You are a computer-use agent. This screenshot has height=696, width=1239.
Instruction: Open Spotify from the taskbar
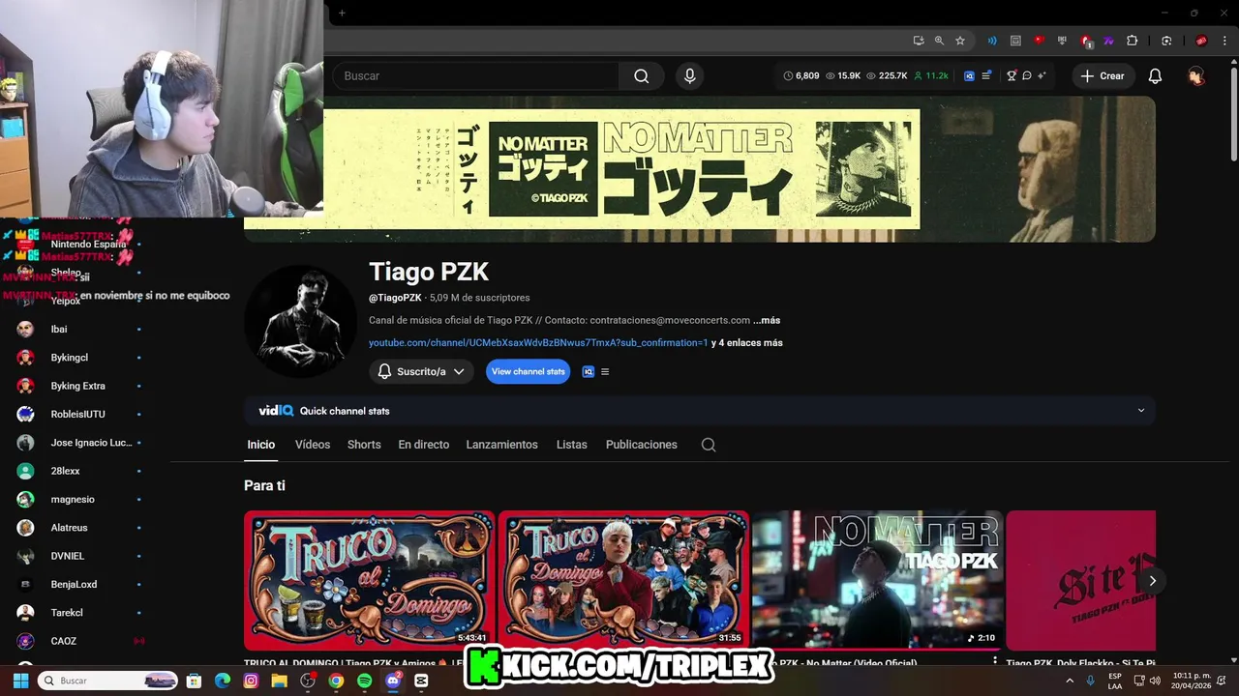(x=364, y=681)
